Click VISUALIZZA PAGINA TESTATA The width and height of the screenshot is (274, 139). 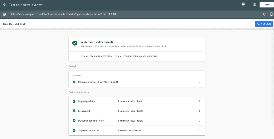96,56
